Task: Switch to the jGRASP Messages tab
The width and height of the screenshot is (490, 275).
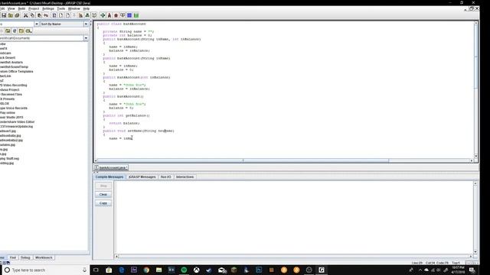Action: click(x=142, y=176)
